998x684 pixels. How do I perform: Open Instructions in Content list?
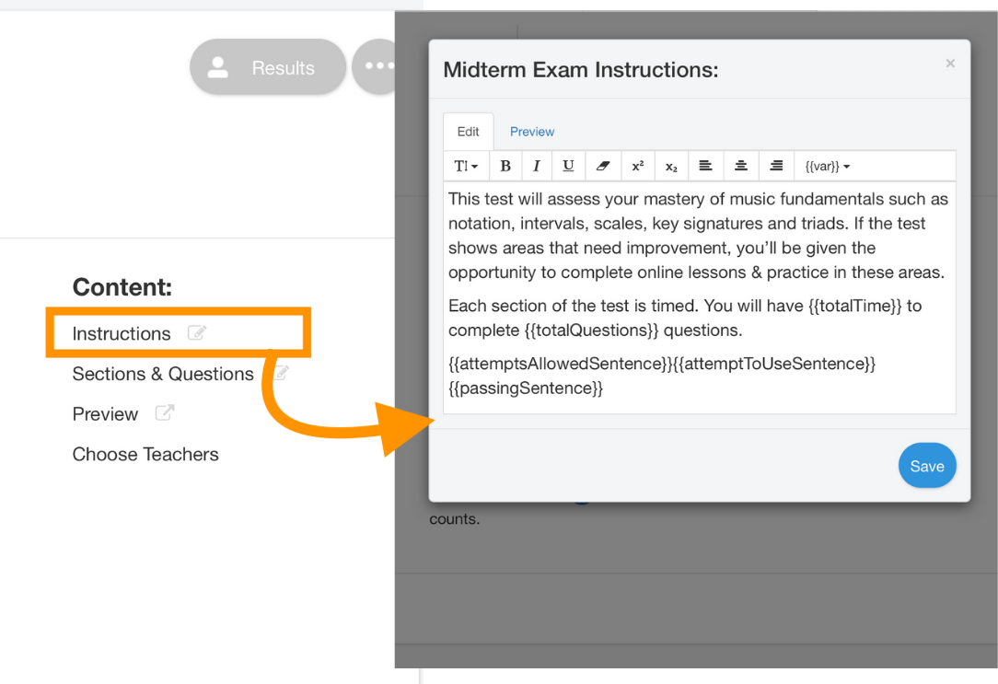click(x=122, y=333)
